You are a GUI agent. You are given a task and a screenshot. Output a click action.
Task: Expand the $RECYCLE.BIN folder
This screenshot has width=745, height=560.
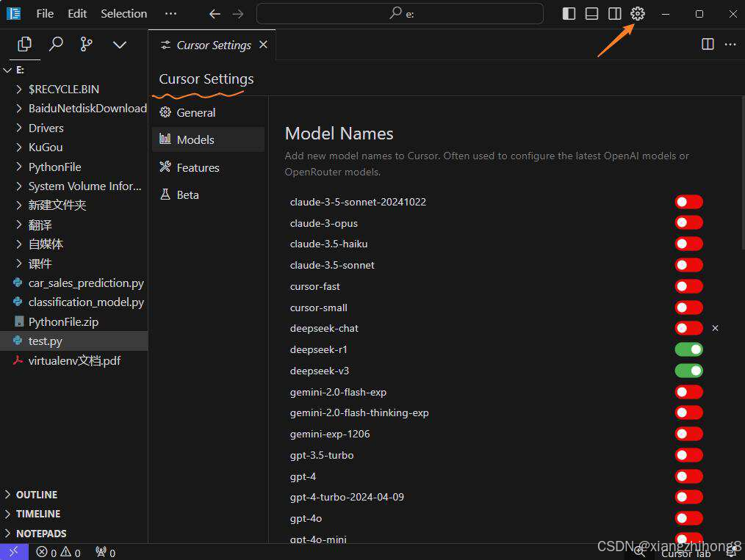pyautogui.click(x=74, y=90)
